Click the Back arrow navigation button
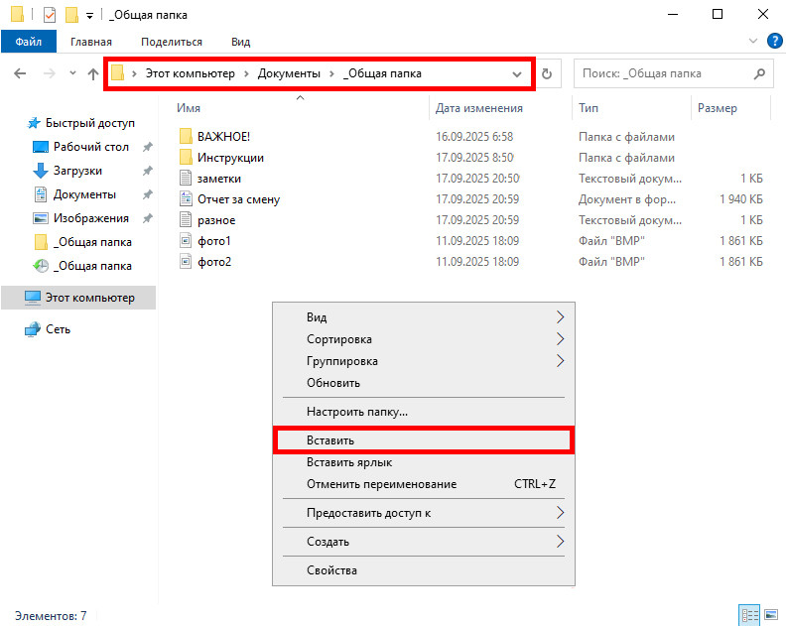The image size is (787, 626). pos(21,73)
